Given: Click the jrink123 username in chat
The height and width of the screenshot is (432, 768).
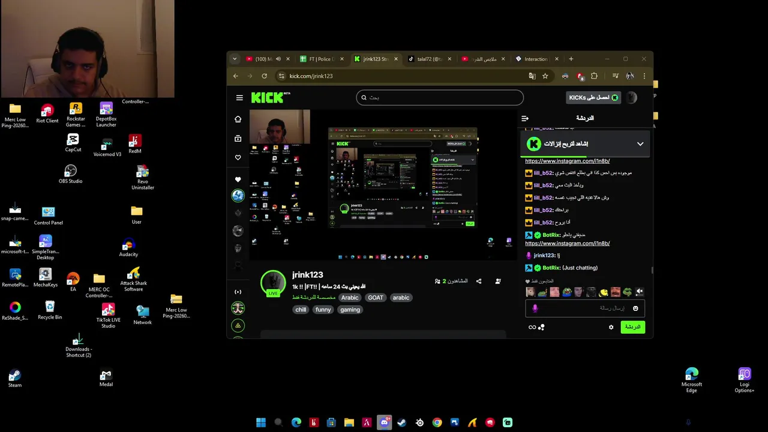Looking at the screenshot, I should (x=544, y=256).
